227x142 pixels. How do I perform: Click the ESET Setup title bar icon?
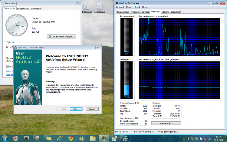16,48
